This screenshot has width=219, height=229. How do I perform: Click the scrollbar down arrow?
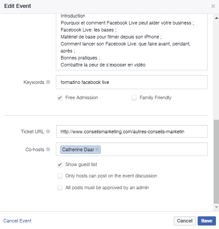(x=216, y=207)
